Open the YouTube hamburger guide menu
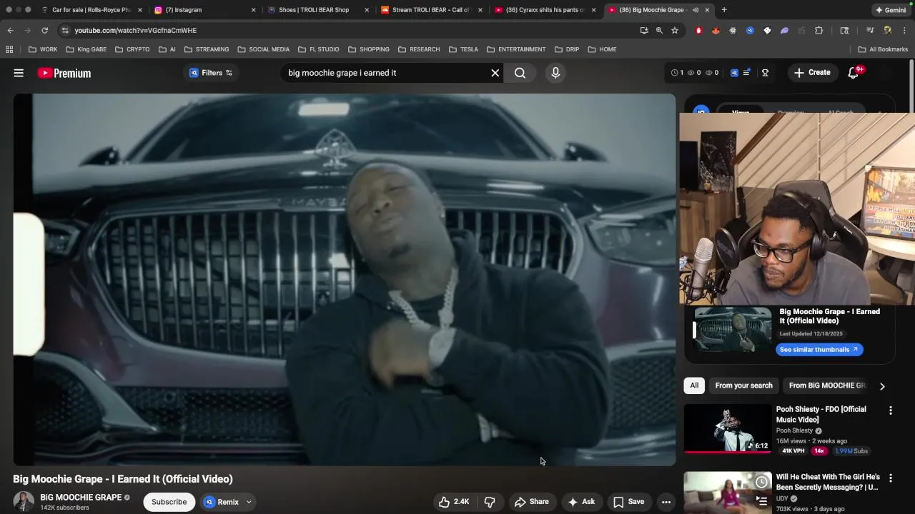This screenshot has height=514, width=915. [x=19, y=73]
